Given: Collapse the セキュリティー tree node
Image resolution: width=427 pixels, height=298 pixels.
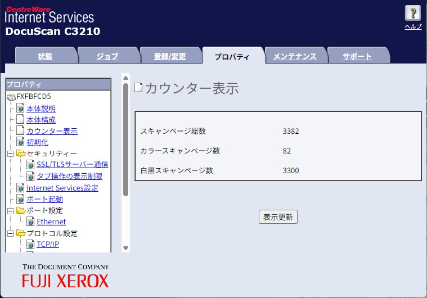Looking at the screenshot, I should (x=10, y=153).
